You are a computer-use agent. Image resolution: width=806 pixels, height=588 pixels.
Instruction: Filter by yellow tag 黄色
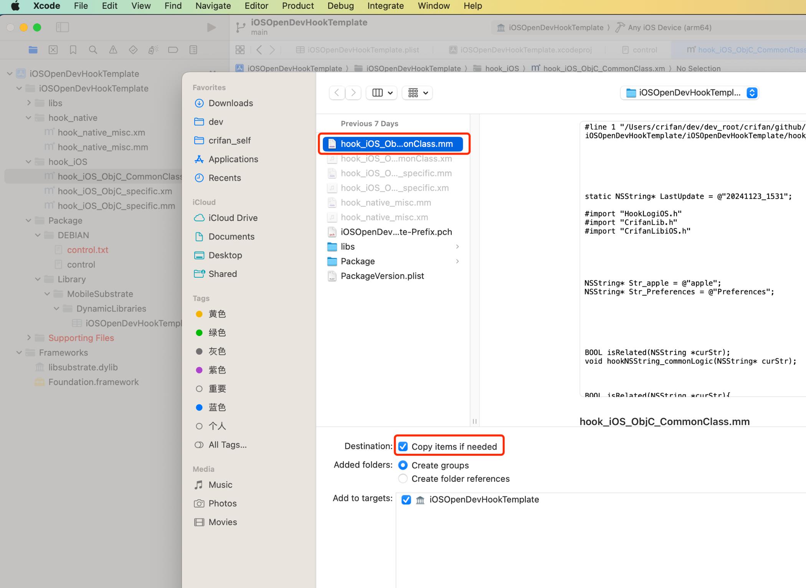(x=217, y=314)
